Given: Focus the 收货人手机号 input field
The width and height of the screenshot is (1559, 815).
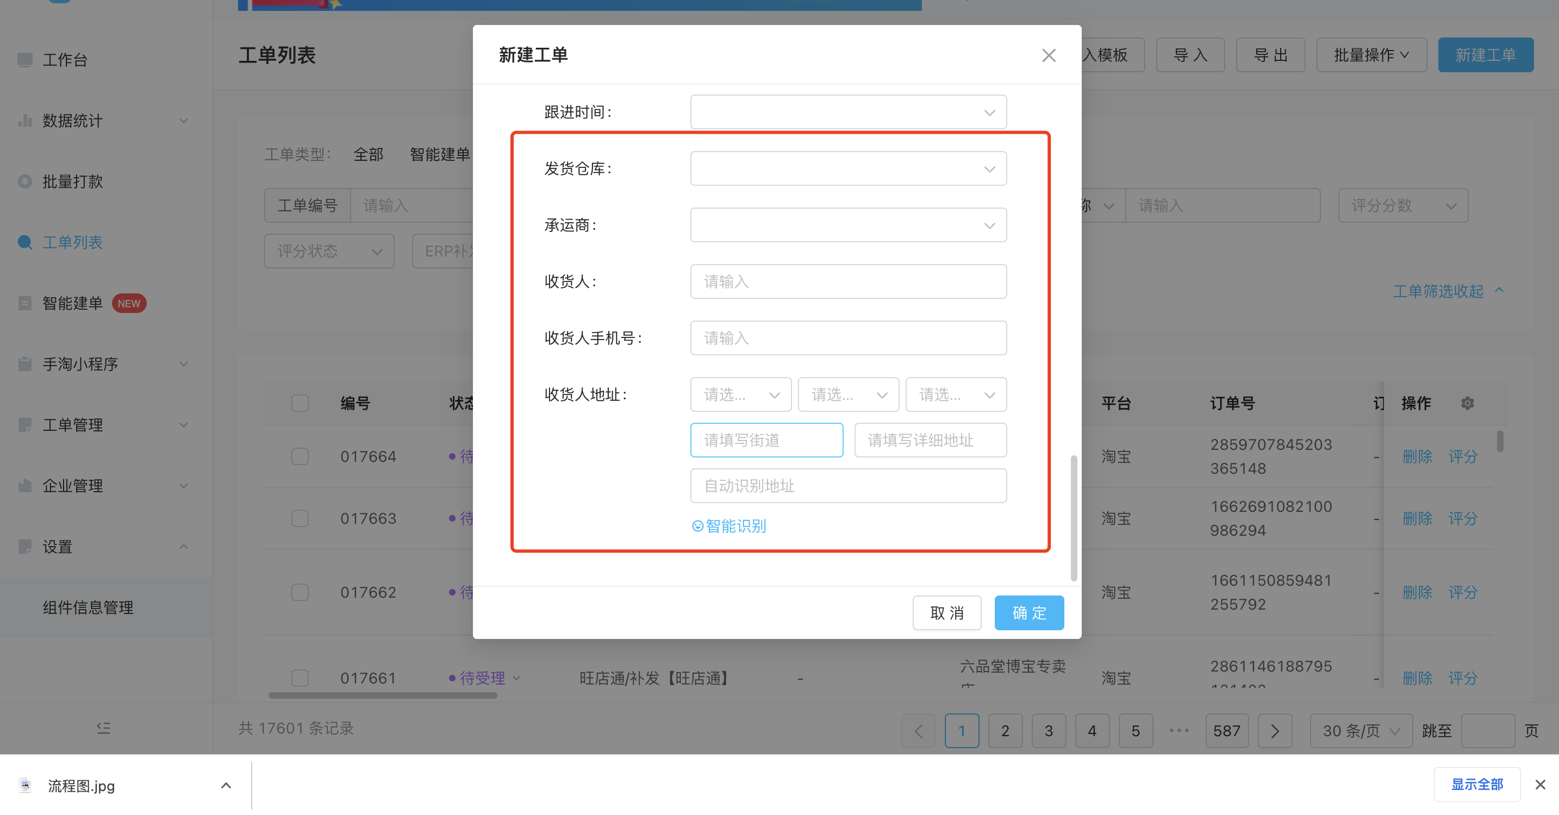Looking at the screenshot, I should click(848, 338).
